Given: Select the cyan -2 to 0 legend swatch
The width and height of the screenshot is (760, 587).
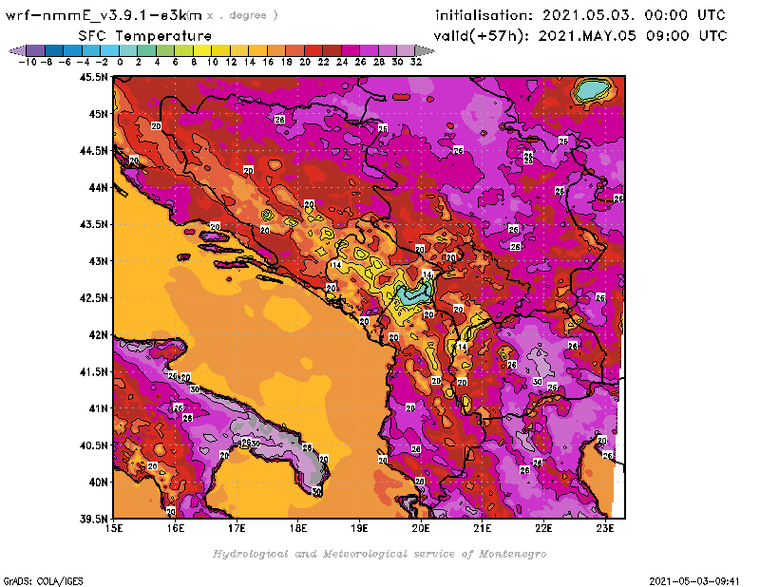Looking at the screenshot, I should [x=109, y=50].
